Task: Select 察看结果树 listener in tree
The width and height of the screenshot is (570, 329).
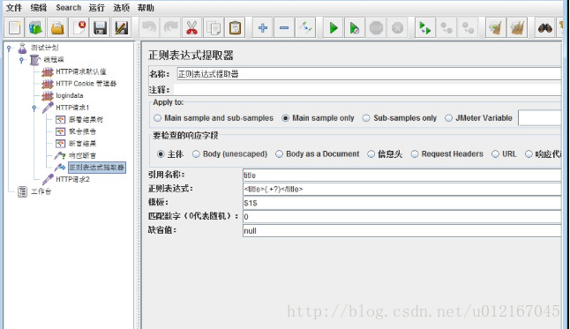Action: point(86,120)
